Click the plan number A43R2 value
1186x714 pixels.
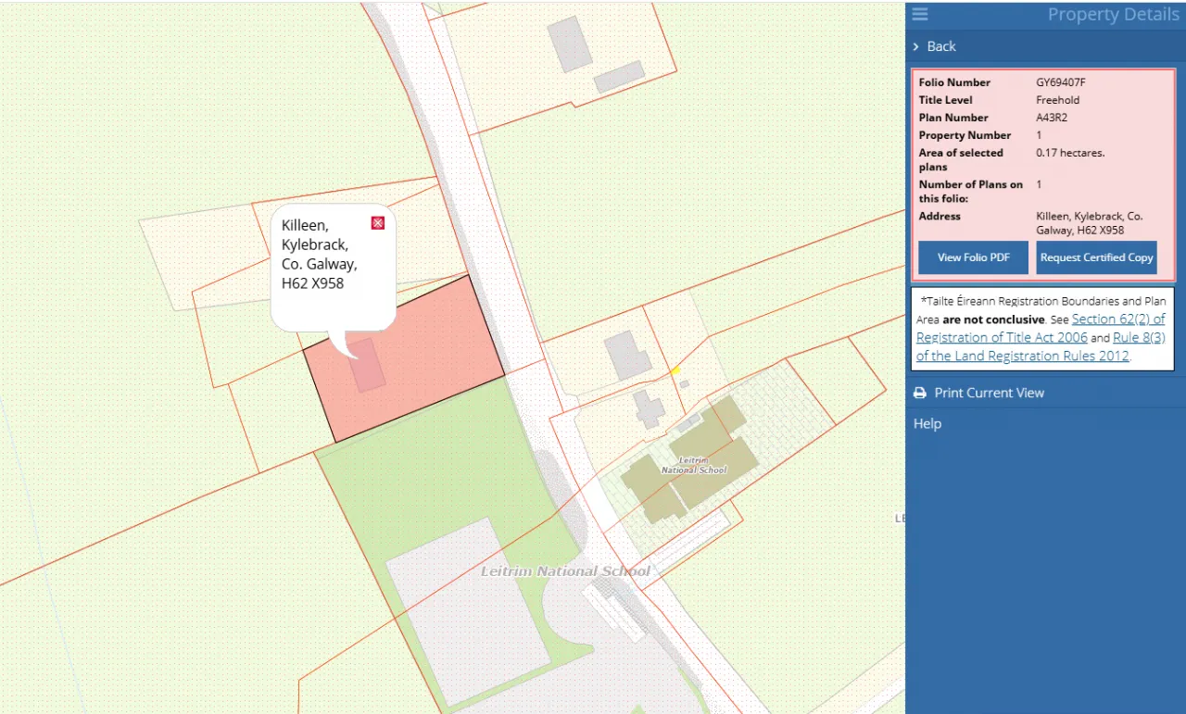(1052, 118)
